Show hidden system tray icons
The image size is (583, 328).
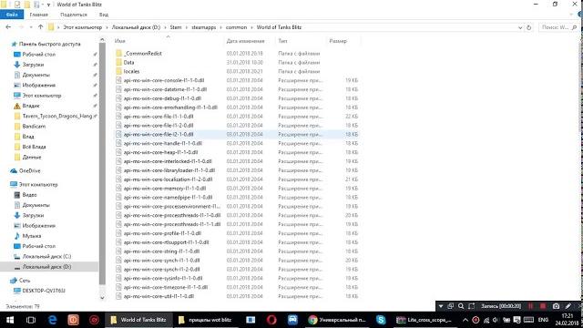coord(465,320)
